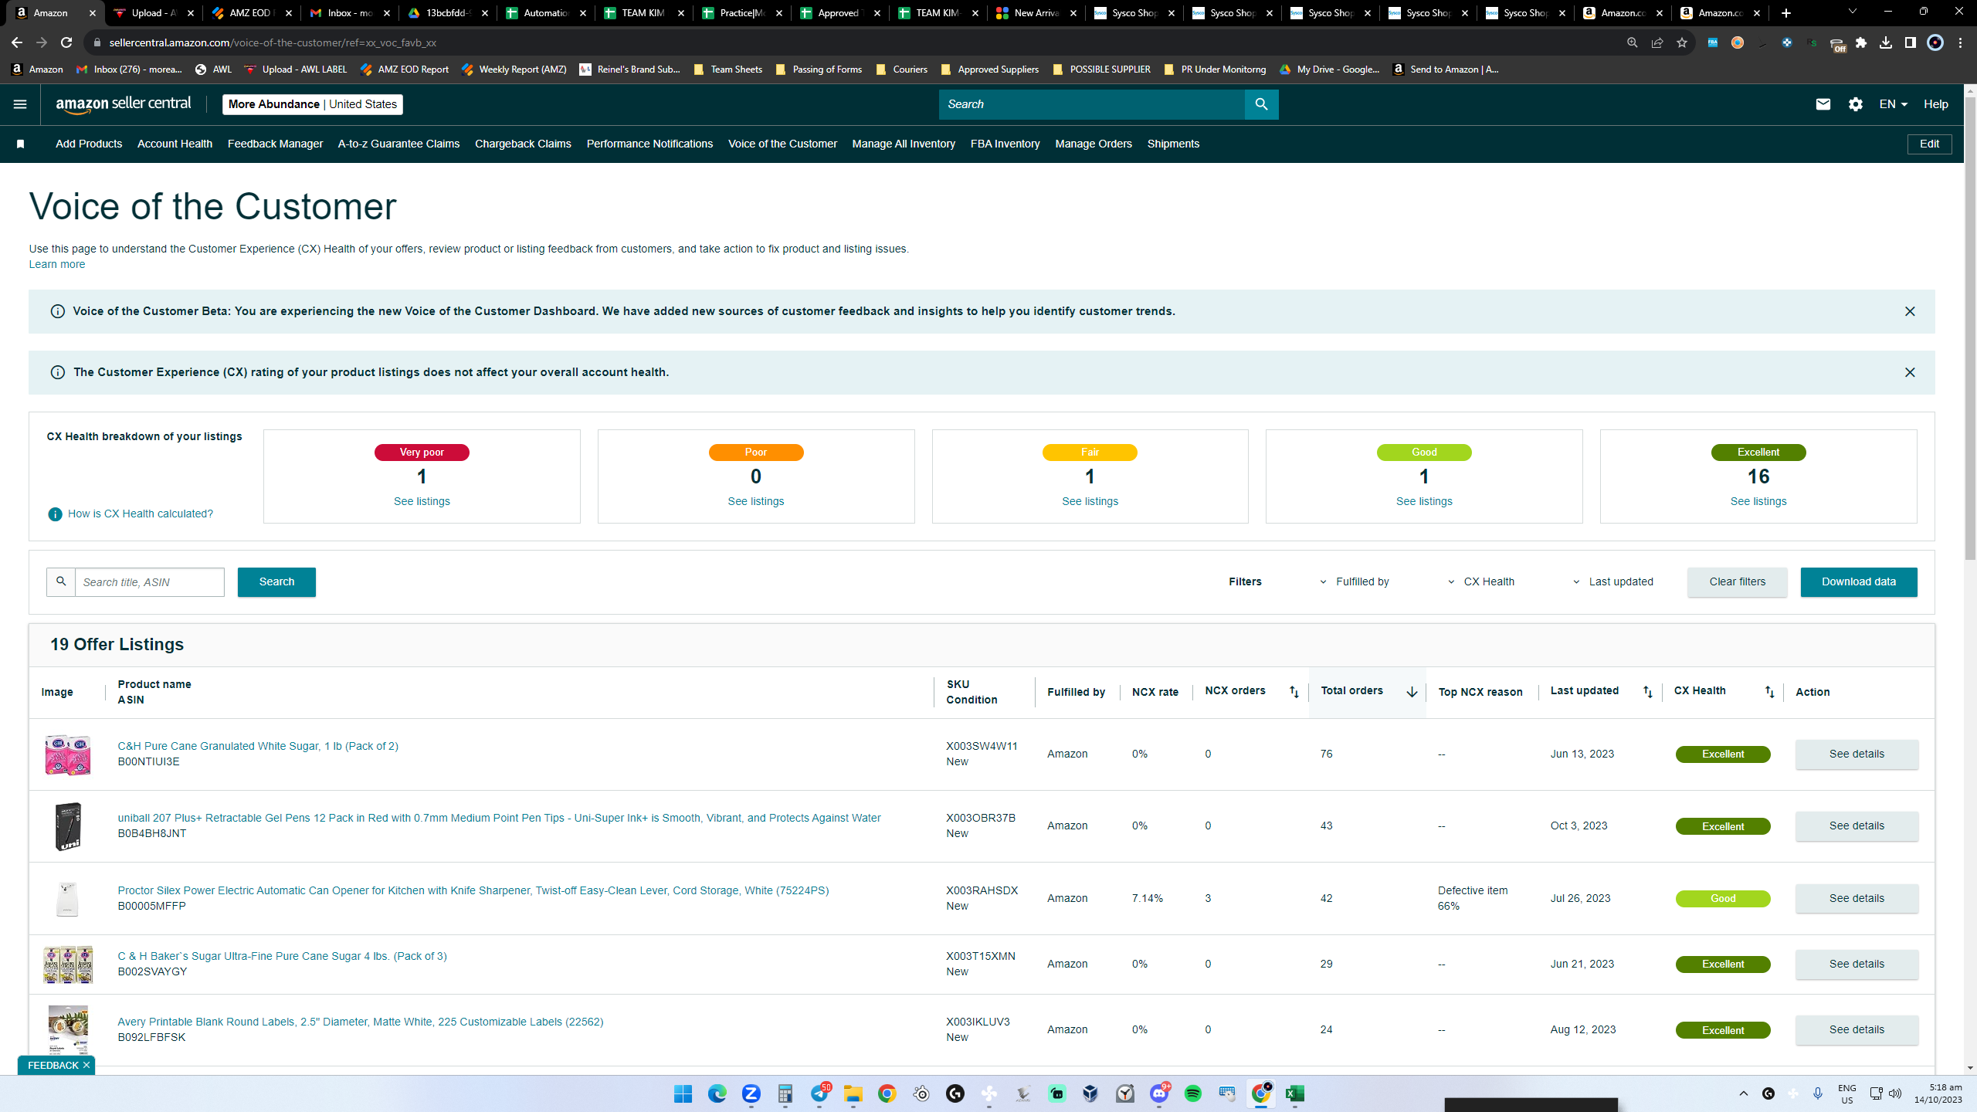Open Account Health in the navigation bar

[x=175, y=144]
